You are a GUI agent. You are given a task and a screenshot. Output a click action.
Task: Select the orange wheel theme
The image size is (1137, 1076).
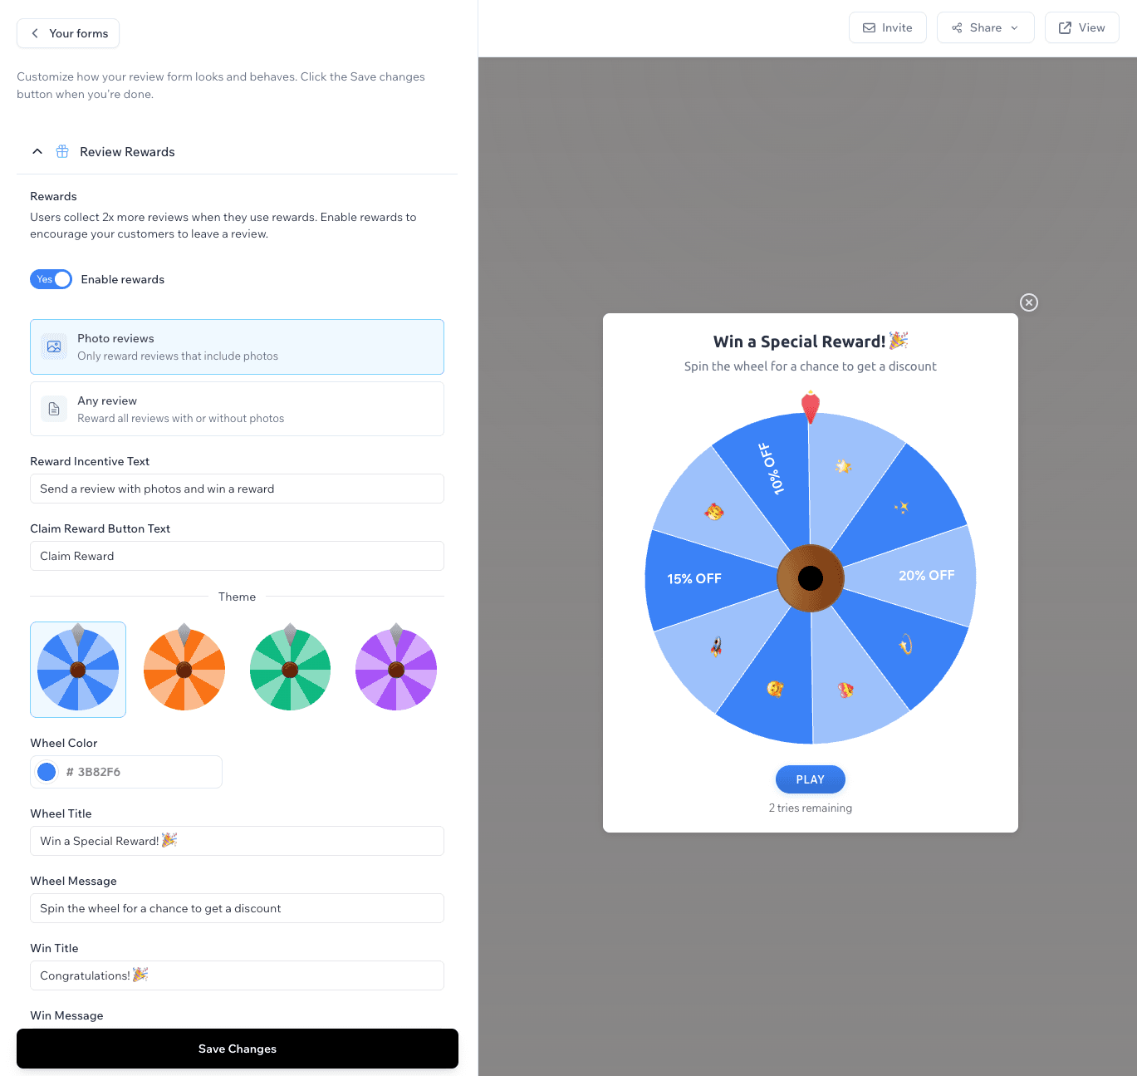point(184,669)
